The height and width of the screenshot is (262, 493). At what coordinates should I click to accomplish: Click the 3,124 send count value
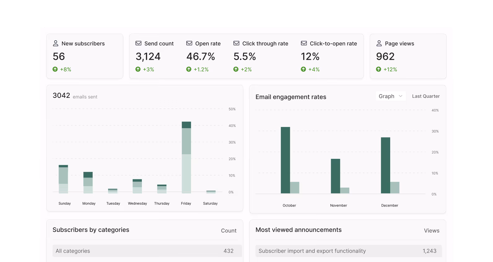[148, 56]
